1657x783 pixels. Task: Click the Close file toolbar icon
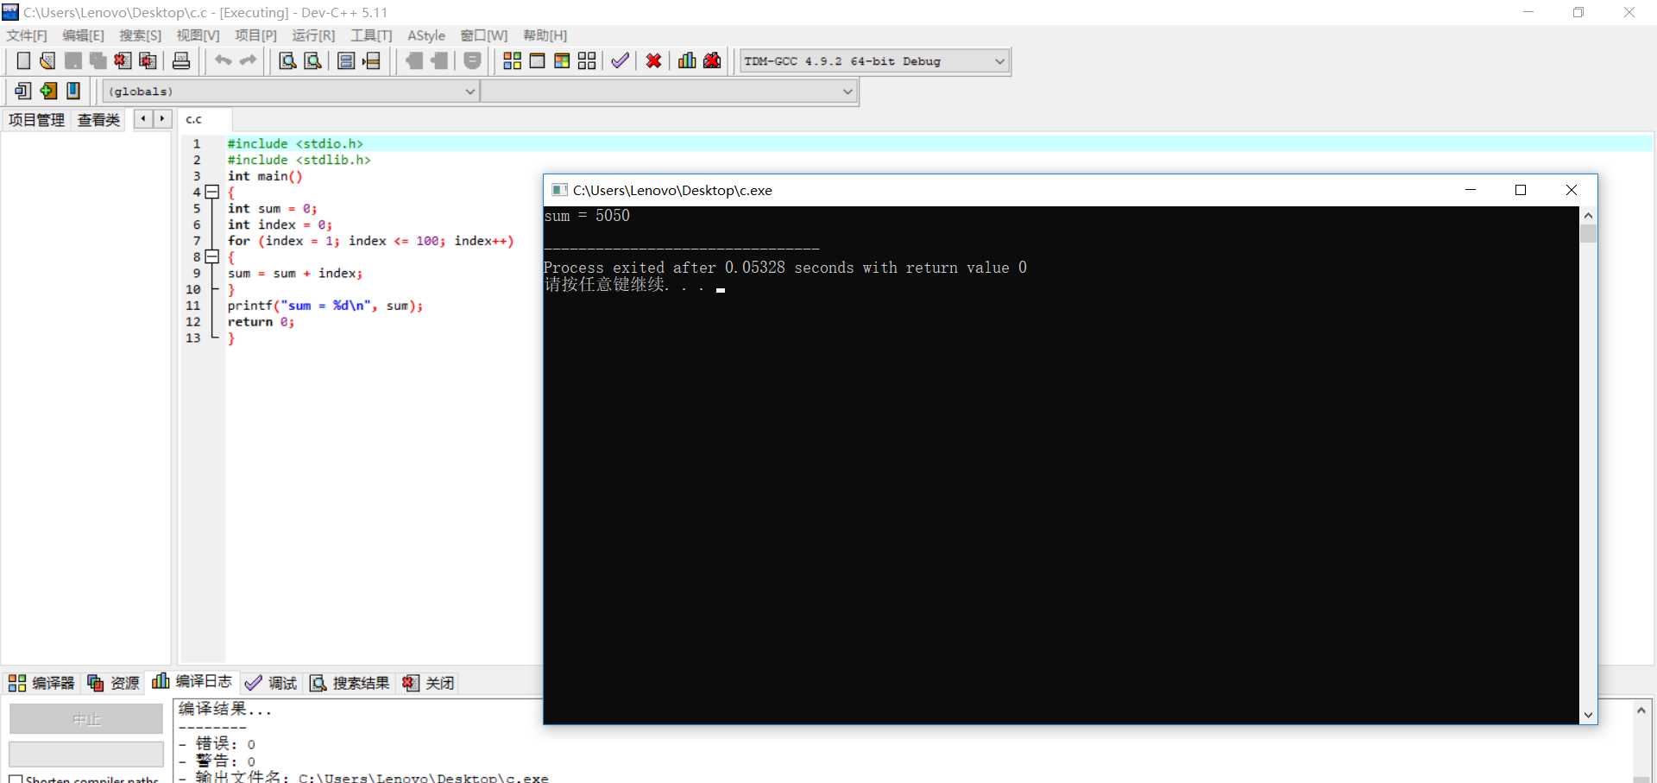[123, 60]
